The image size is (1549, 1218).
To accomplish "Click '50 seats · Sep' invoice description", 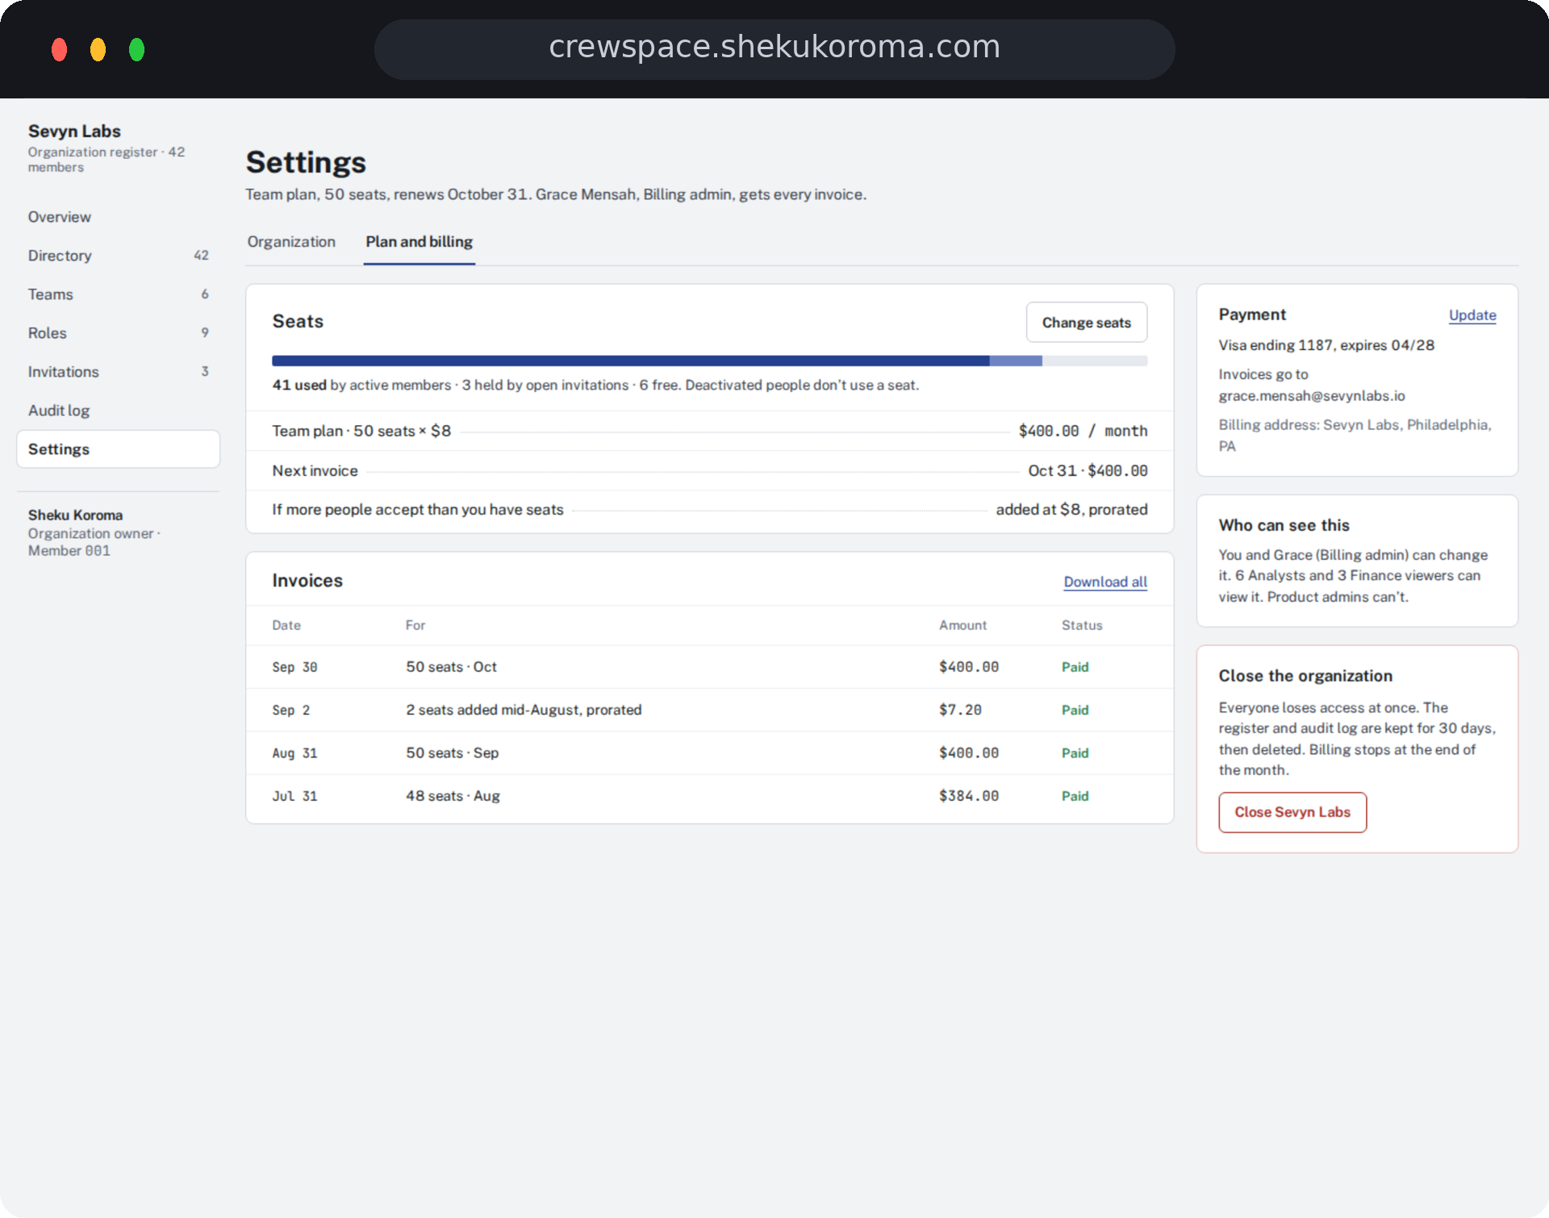I will (x=452, y=753).
